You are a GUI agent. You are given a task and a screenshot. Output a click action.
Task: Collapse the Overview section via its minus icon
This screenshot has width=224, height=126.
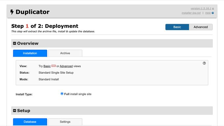click(x=14, y=43)
